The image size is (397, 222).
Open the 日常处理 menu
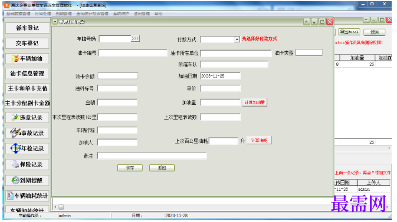click(43, 14)
